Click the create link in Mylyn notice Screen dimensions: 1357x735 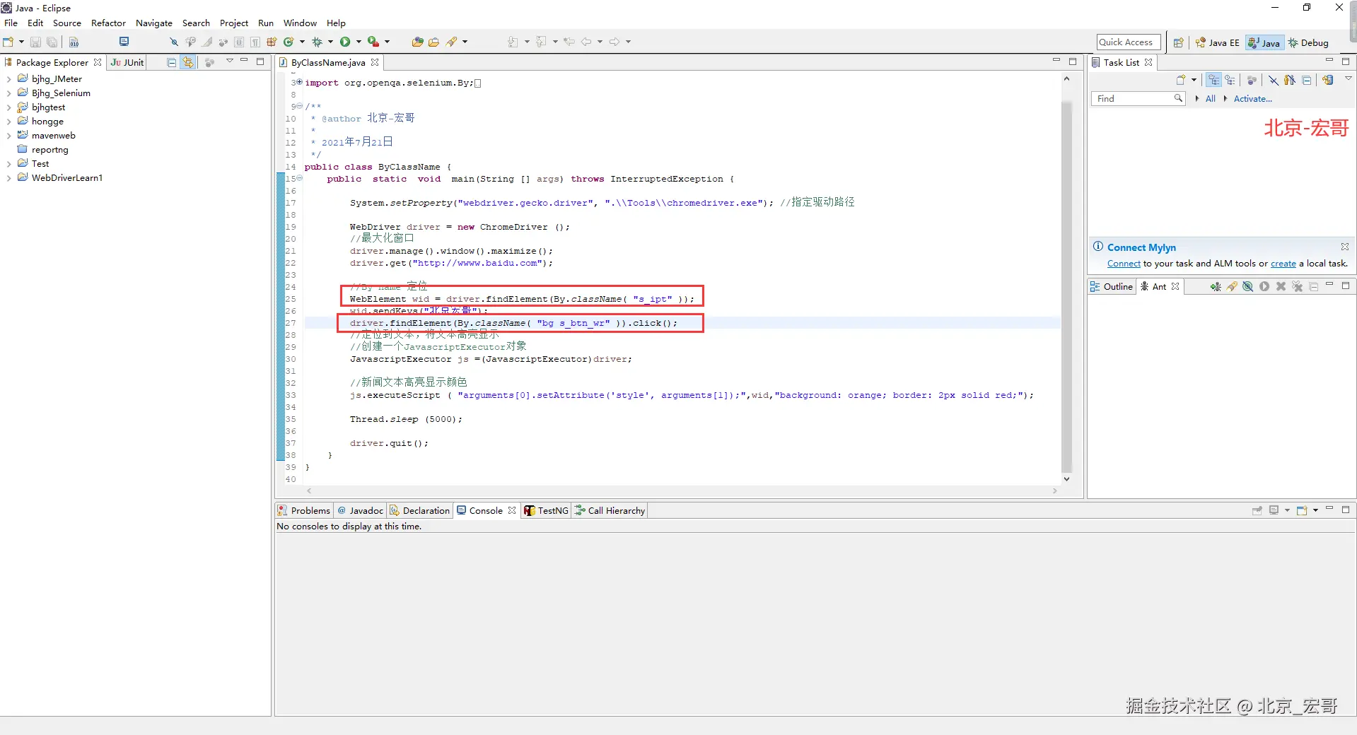click(x=1283, y=264)
